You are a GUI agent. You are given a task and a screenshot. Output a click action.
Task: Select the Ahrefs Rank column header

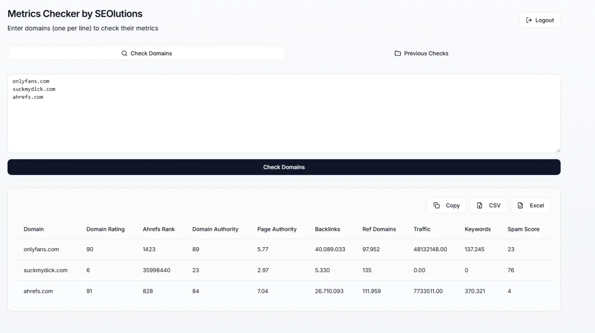[x=159, y=229]
